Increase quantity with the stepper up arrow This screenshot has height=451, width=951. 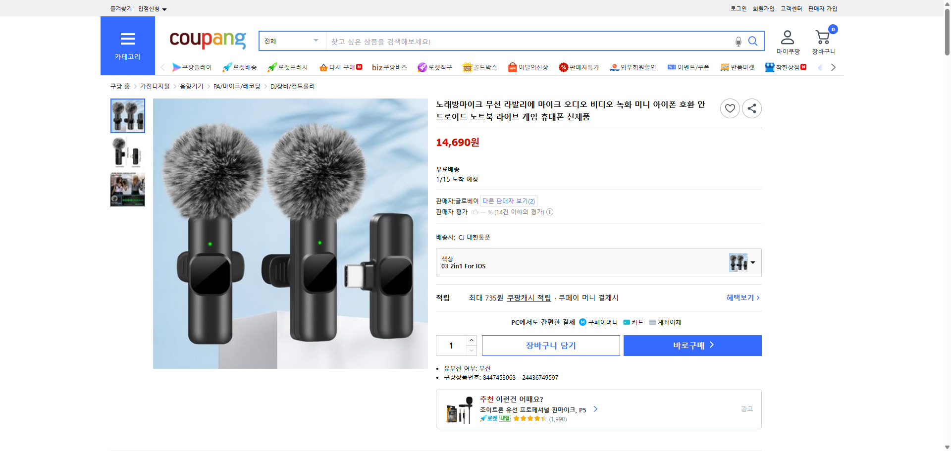pyautogui.click(x=471, y=340)
